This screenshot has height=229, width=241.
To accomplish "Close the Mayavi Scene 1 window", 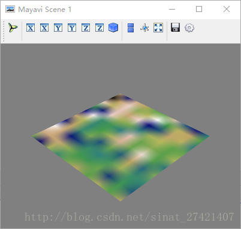I will pyautogui.click(x=227, y=9).
